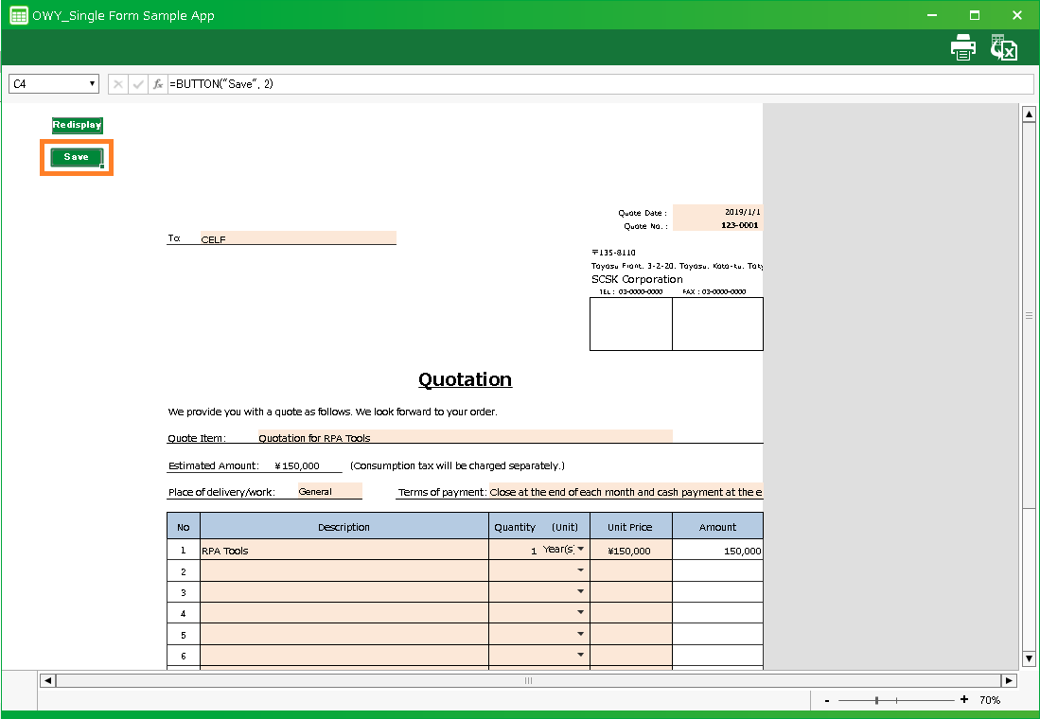Image resolution: width=1040 pixels, height=719 pixels.
Task: Click the horizontal scrollbar right arrow
Action: [x=1009, y=680]
